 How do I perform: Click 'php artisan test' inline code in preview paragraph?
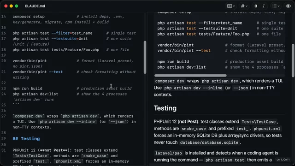[225, 160]
